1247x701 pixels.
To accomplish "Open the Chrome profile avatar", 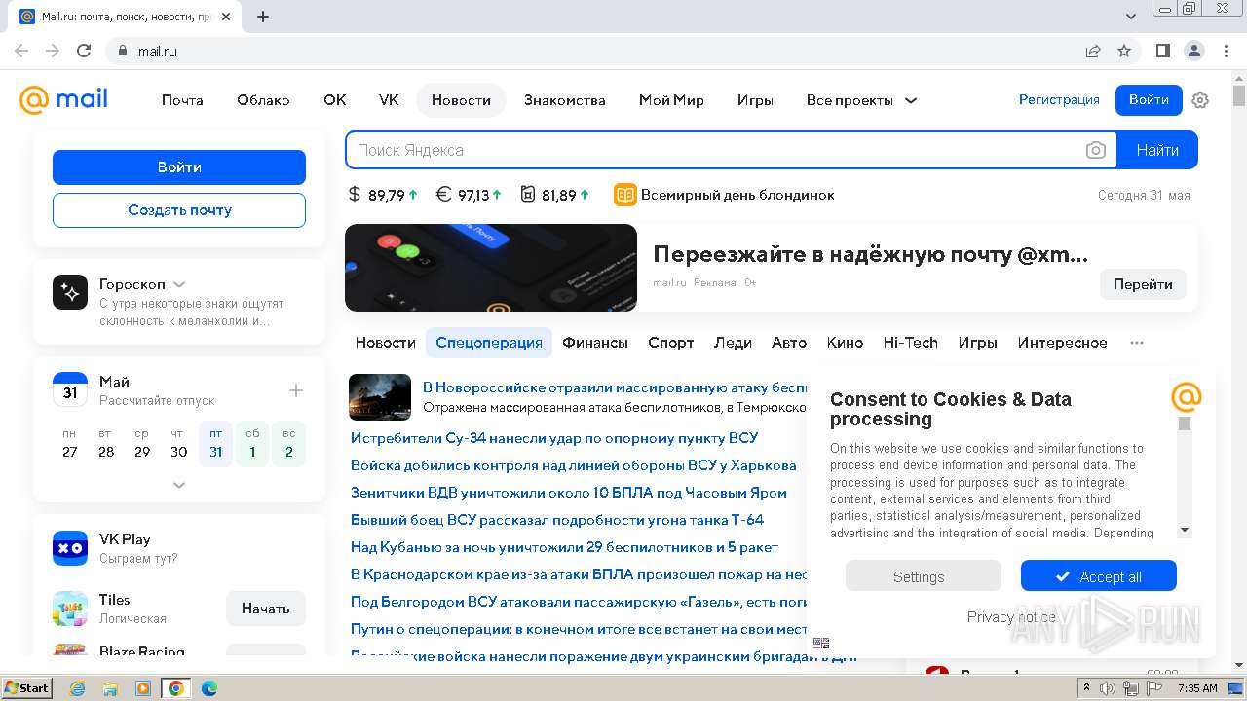I will [x=1194, y=51].
